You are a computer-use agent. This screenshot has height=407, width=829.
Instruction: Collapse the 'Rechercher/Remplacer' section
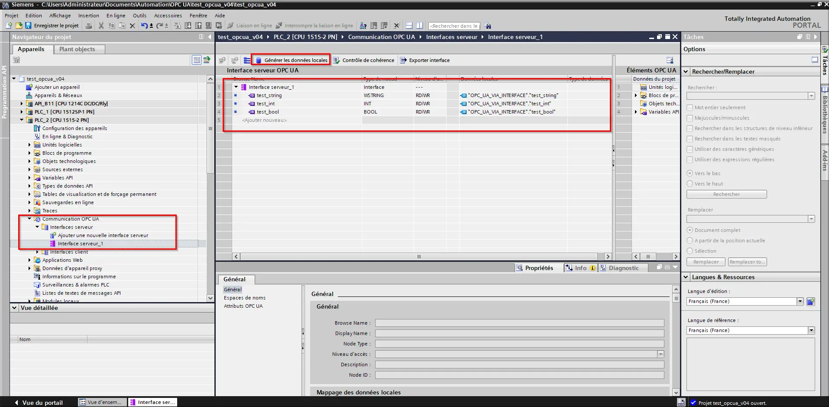point(686,72)
